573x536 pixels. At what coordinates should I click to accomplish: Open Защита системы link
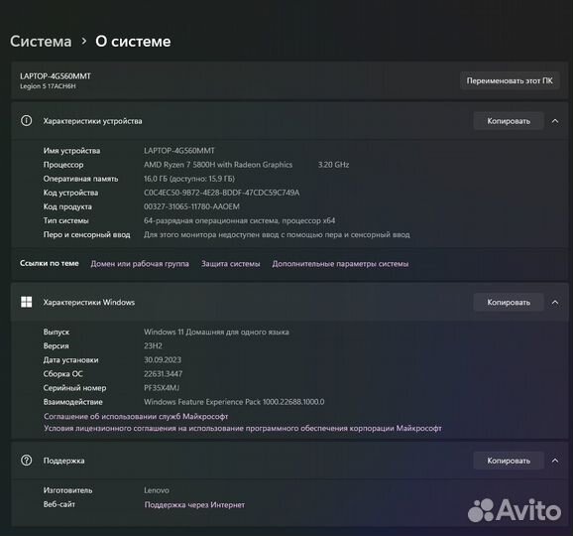pyautogui.click(x=231, y=264)
